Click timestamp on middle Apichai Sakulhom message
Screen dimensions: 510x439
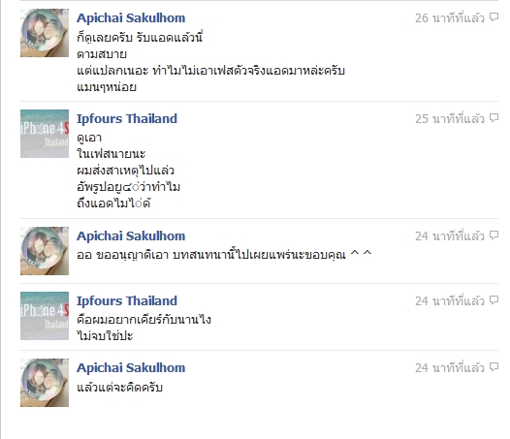click(450, 235)
